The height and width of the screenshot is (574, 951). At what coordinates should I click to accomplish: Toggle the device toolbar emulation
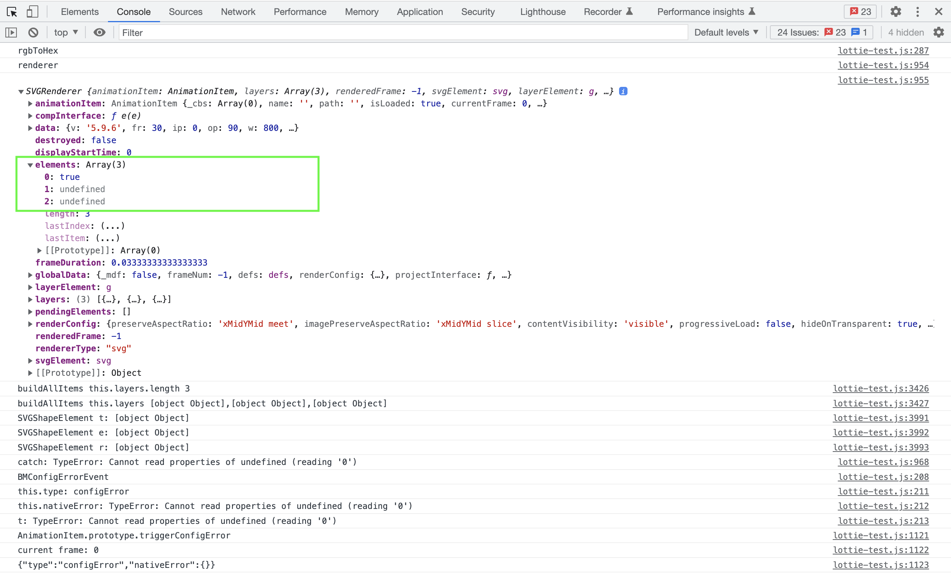tap(33, 12)
